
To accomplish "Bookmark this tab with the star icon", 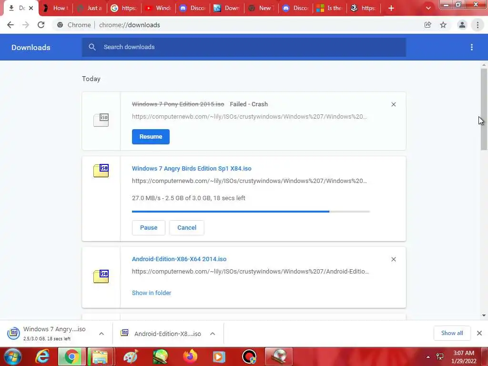I will [x=443, y=25].
